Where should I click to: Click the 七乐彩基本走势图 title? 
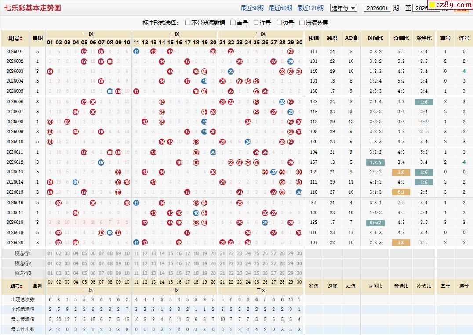coord(33,8)
